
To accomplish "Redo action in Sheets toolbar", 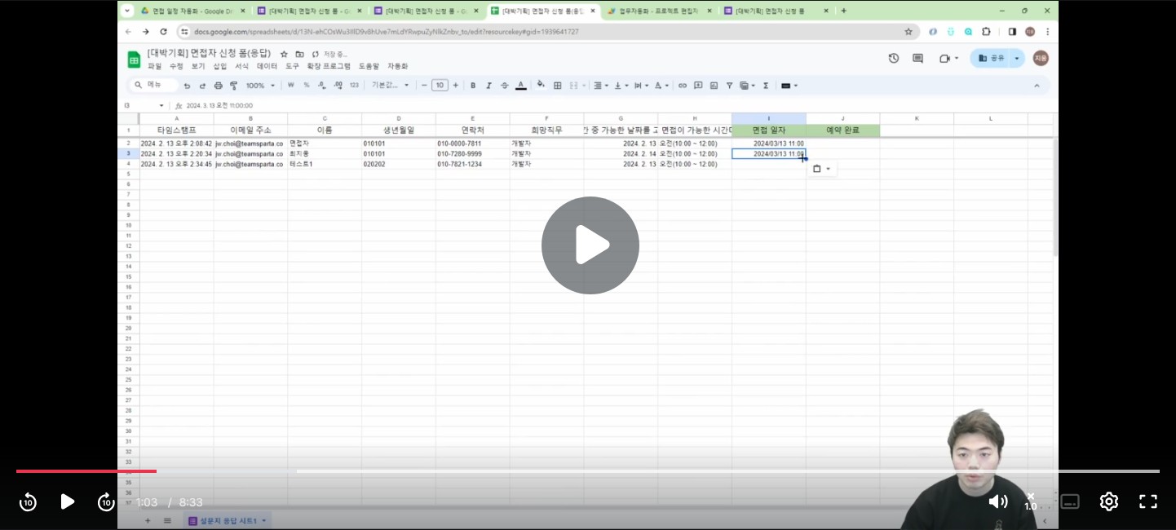I will (202, 86).
